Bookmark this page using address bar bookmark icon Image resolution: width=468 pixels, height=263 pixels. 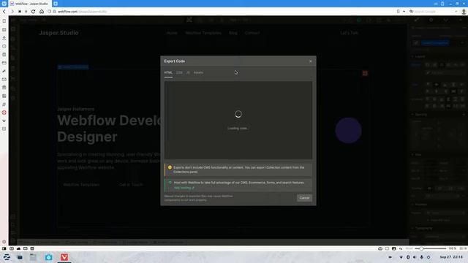pos(398,12)
